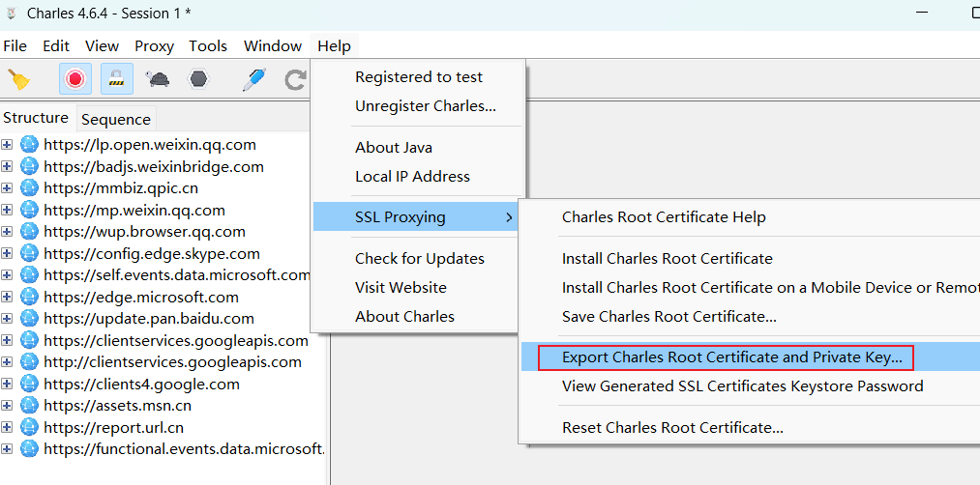Click the broom clear session icon

click(18, 79)
